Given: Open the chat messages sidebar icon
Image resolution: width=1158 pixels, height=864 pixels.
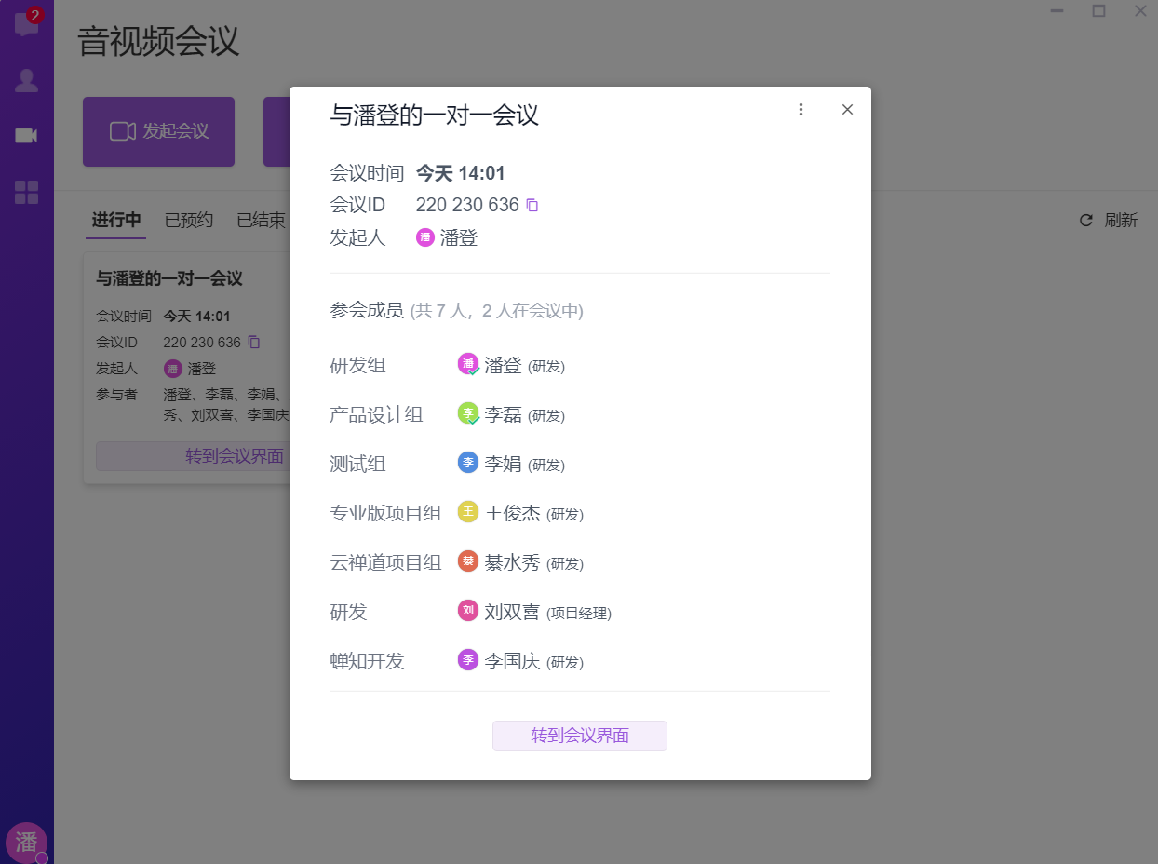Looking at the screenshot, I should coord(26,23).
